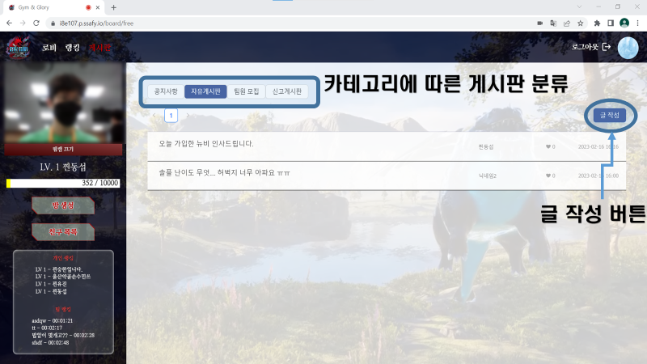Click the experience progress bar 352 / 10000

[x=63, y=183]
